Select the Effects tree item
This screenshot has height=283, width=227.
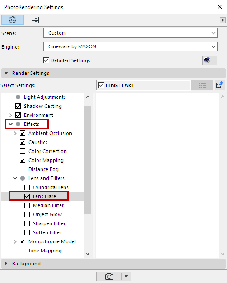pyautogui.click(x=32, y=124)
